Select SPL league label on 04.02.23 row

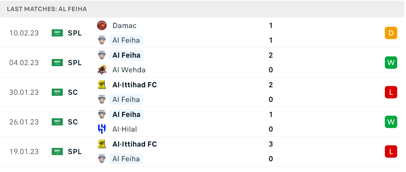(75, 63)
